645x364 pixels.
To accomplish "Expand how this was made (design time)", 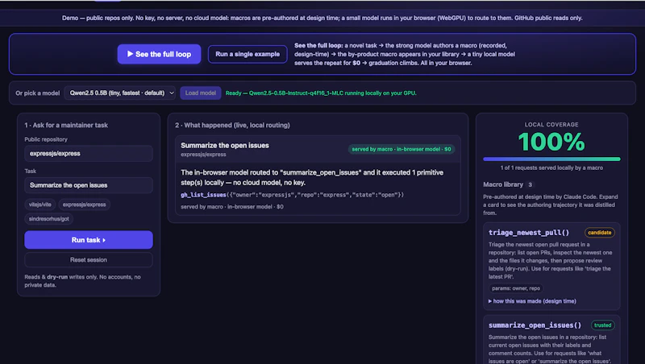I will (532, 301).
